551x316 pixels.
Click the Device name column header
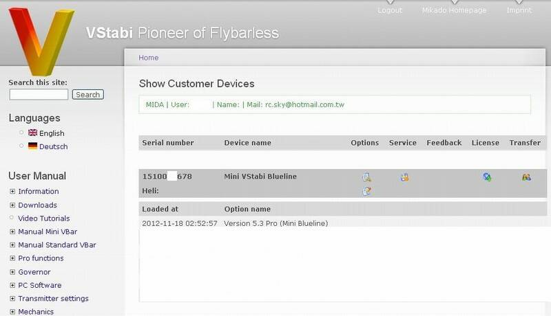(x=247, y=143)
